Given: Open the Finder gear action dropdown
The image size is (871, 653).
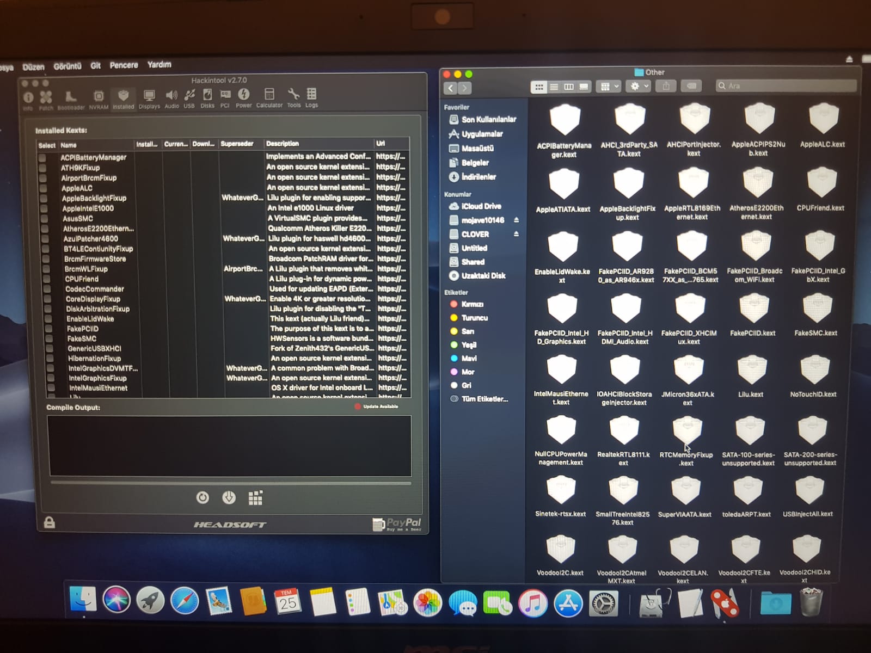Looking at the screenshot, I should (639, 87).
